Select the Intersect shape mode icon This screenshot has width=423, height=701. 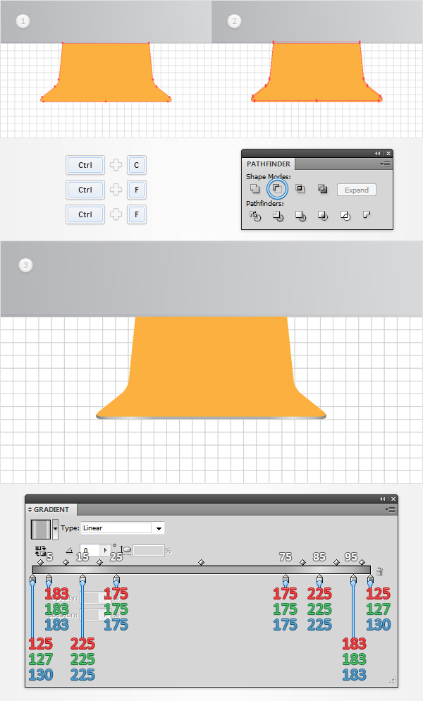coord(300,189)
